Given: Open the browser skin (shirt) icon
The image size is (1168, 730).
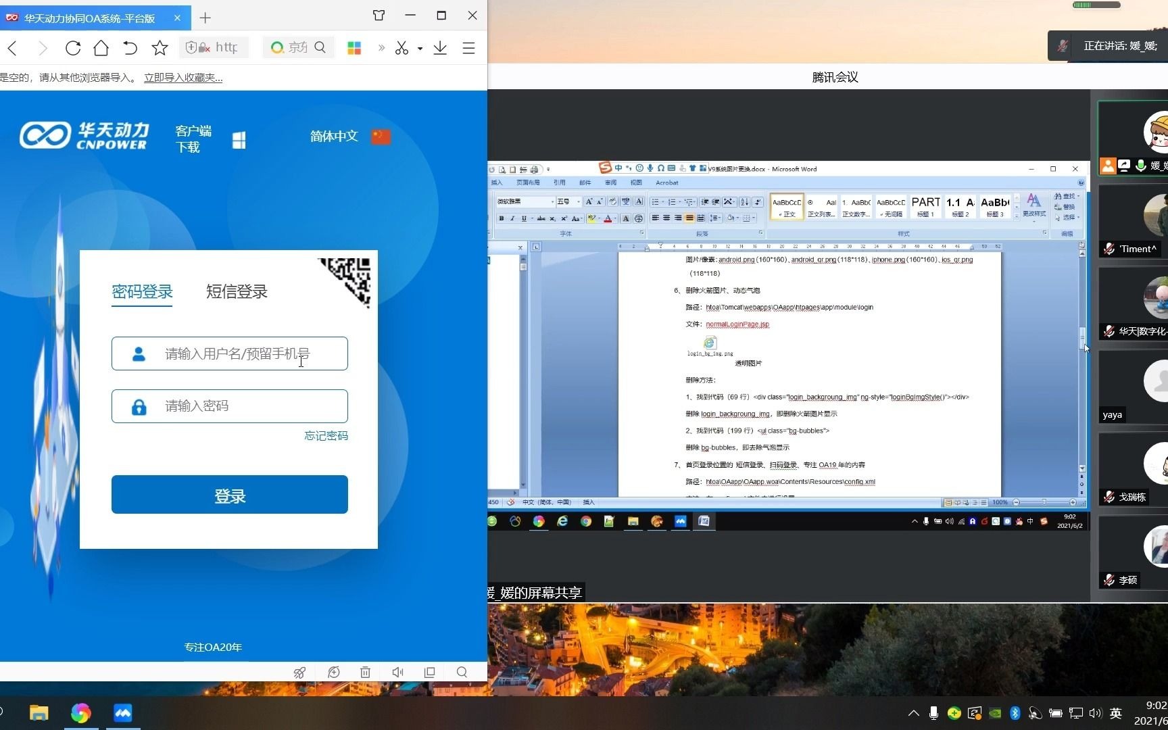Looking at the screenshot, I should coord(379,16).
